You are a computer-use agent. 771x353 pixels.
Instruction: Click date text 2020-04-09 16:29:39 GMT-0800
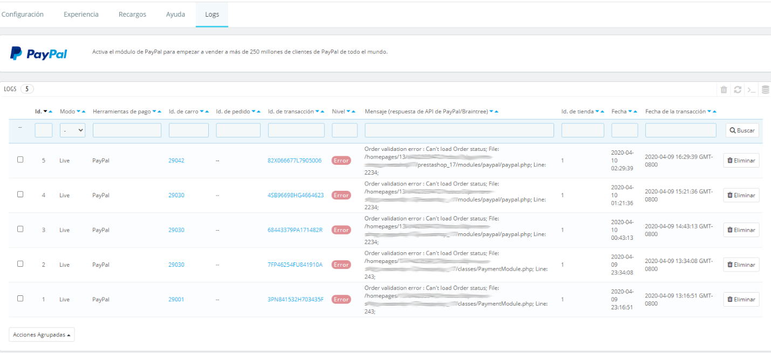click(x=679, y=161)
